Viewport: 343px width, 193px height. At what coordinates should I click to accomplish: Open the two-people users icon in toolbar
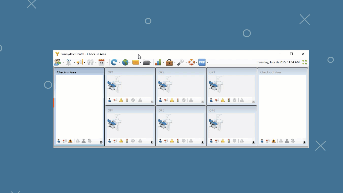pos(57,62)
